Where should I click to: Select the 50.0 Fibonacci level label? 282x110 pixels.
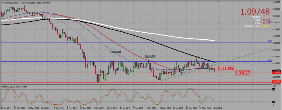(x=270, y=41)
